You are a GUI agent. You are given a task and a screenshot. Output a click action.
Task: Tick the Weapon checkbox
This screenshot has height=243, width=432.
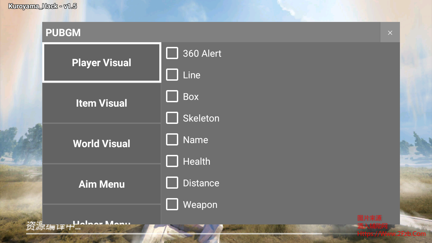[x=172, y=204]
